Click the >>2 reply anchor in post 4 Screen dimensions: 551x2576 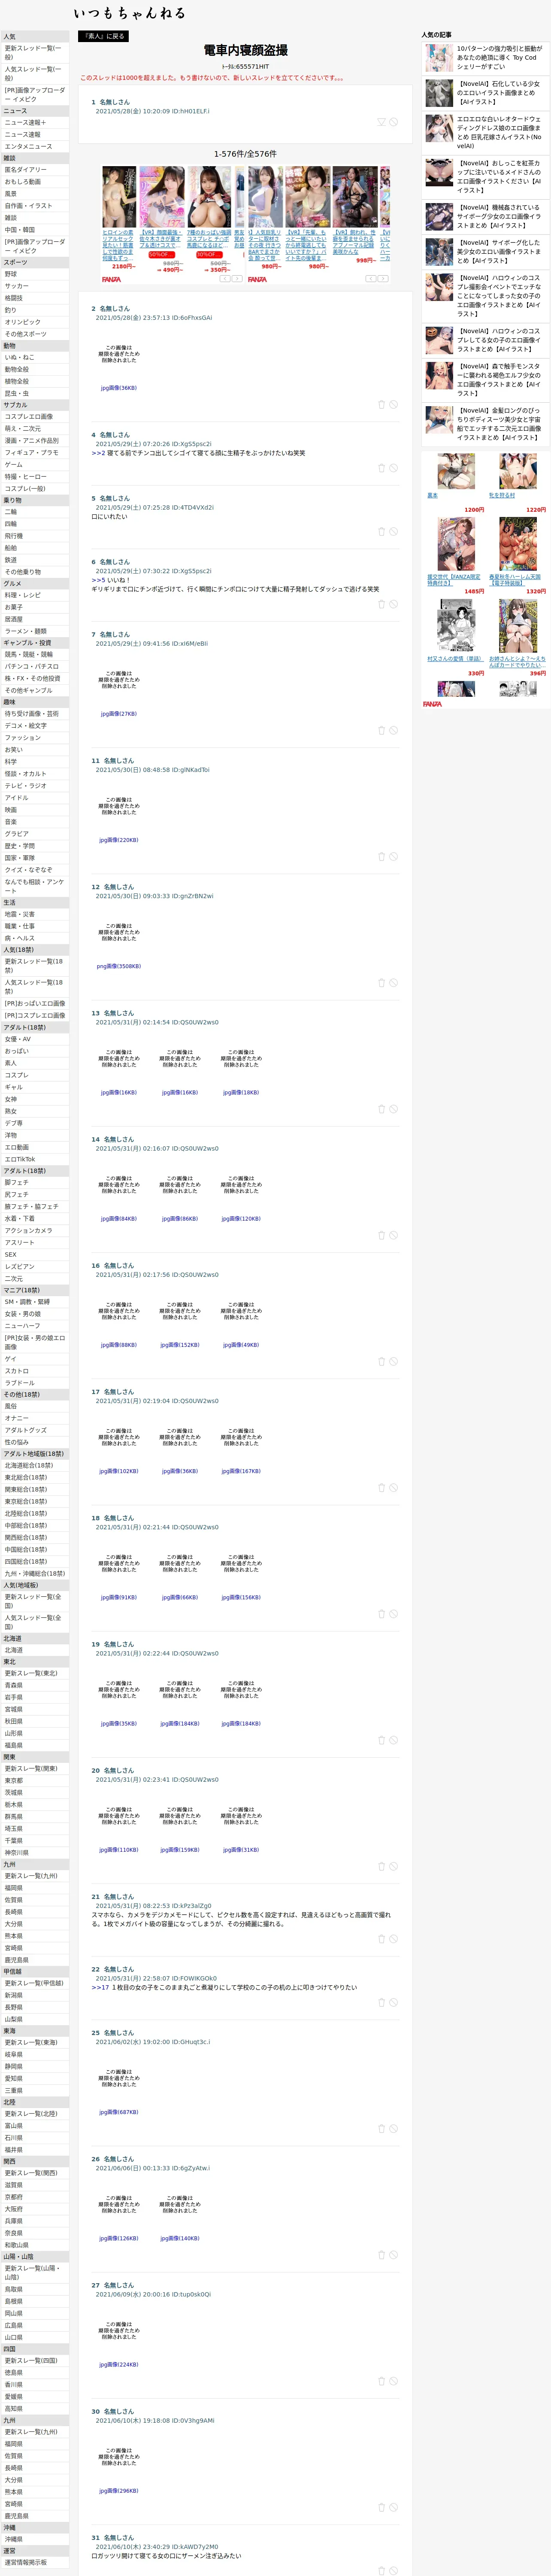click(x=98, y=453)
